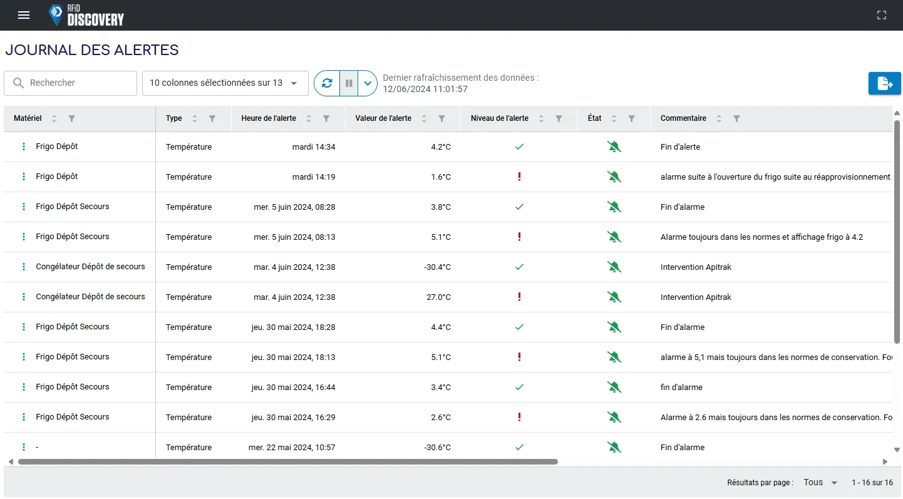
Task: Filter Heure de l'alerte column
Action: tap(326, 118)
